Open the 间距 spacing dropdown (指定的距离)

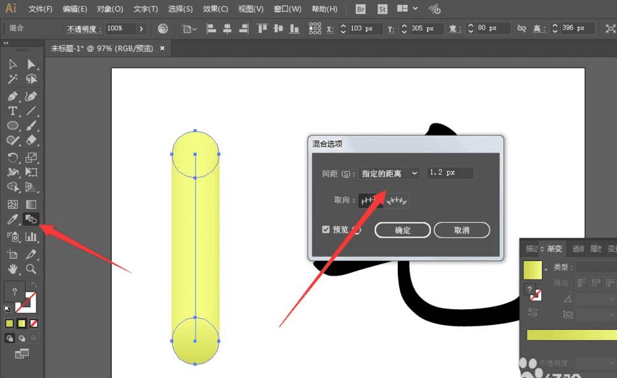389,173
